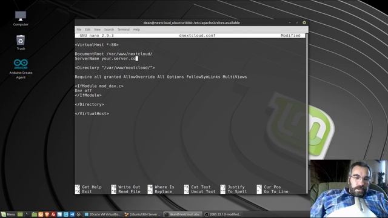Click 'Uncut Text' nano shortcut
Image resolution: width=388 pixels, height=218 pixels.
[203, 191]
